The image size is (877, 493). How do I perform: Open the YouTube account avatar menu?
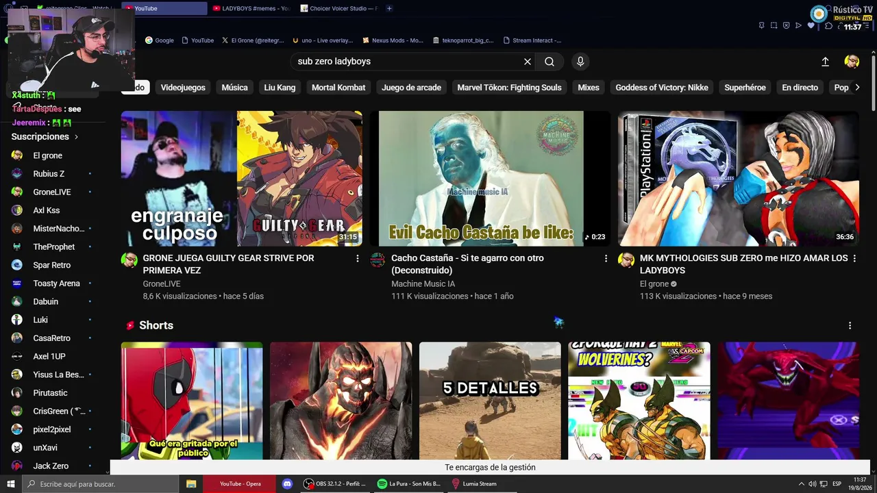pyautogui.click(x=852, y=62)
